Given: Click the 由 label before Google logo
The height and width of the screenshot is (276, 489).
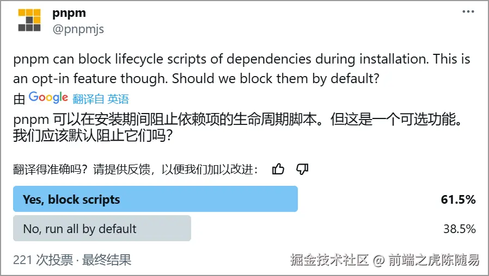Looking at the screenshot, I should [20, 99].
